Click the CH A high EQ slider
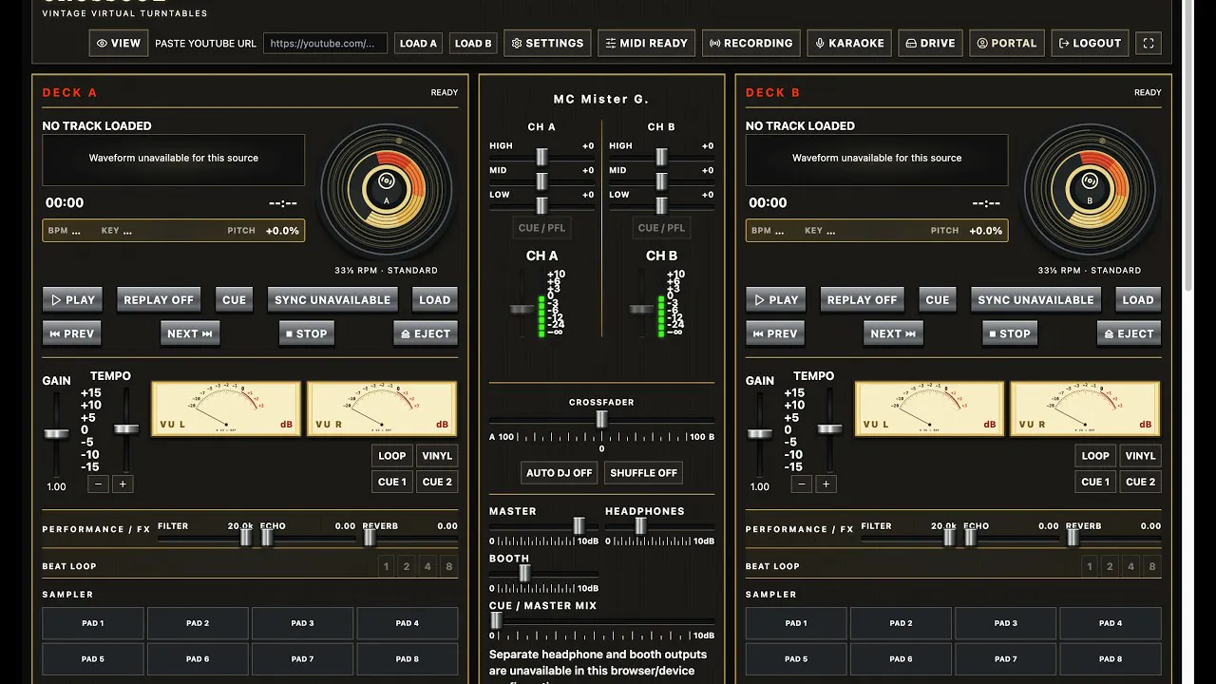 pos(542,157)
